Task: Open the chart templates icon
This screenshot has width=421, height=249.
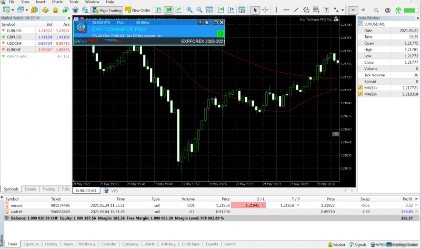Action: point(242,10)
